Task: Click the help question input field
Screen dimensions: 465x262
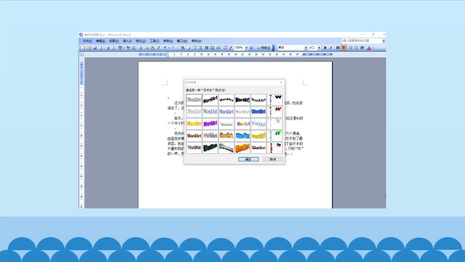Action: click(x=362, y=41)
